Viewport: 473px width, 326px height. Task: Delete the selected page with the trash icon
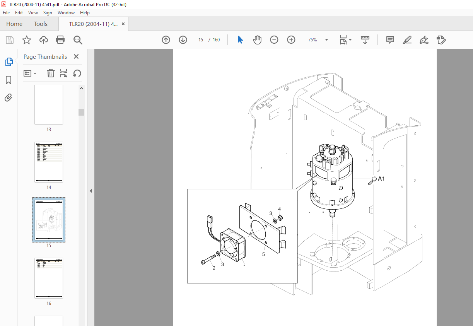pos(51,73)
